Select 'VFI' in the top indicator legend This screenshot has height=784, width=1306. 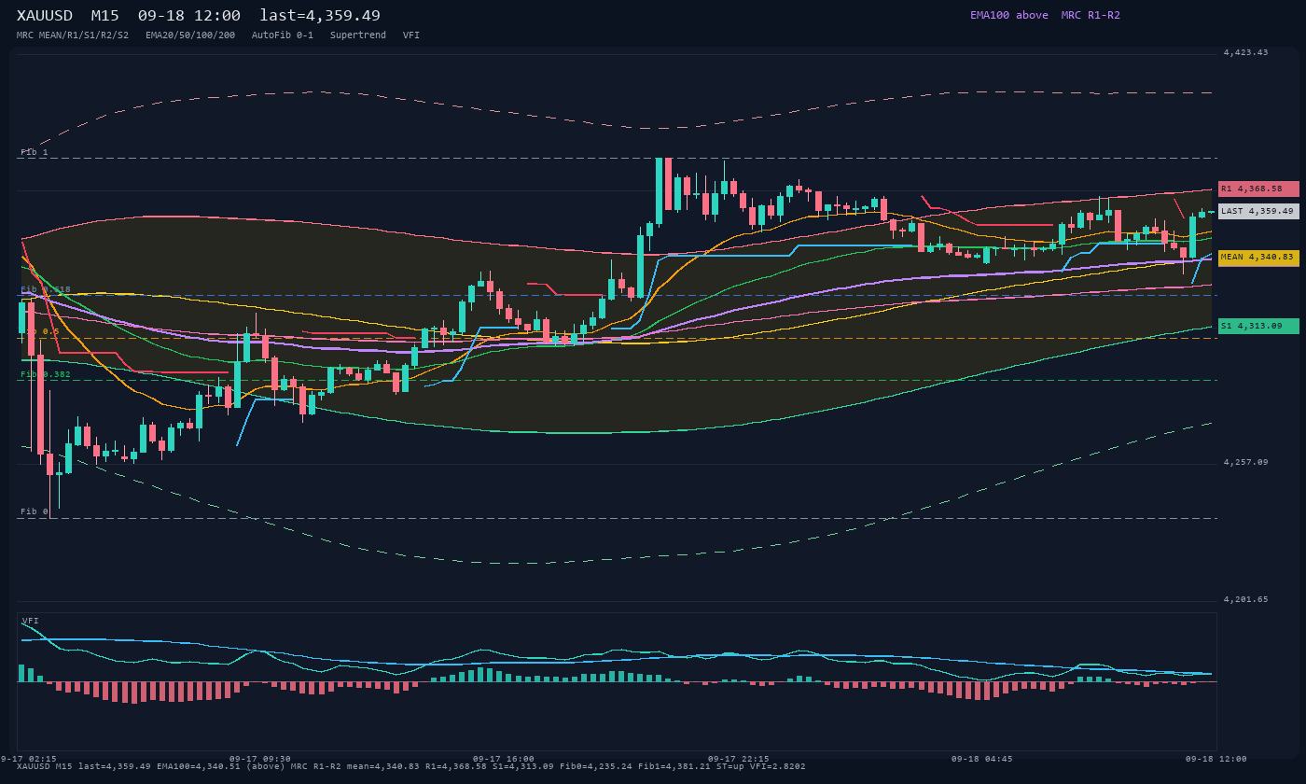[411, 35]
